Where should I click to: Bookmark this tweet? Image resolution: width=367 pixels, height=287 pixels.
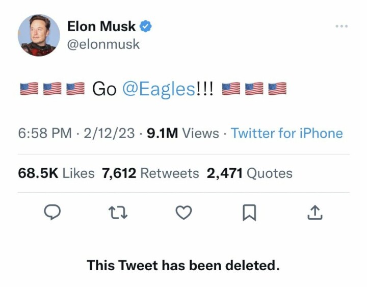[249, 213]
